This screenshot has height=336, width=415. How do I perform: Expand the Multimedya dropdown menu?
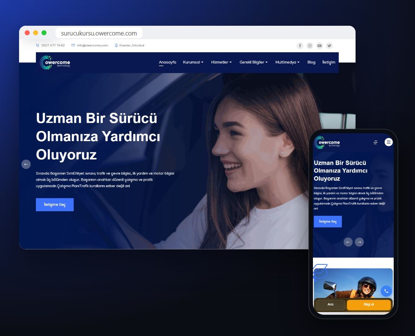288,62
